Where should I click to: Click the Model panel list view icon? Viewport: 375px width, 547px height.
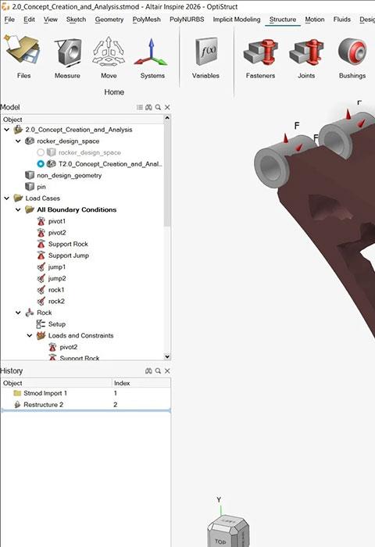pyautogui.click(x=140, y=108)
